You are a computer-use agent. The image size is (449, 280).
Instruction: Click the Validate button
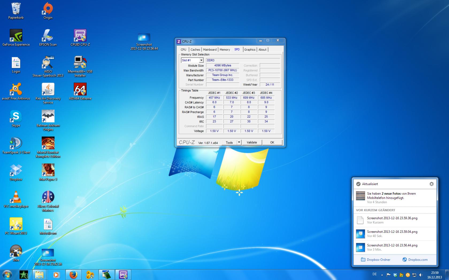252,143
